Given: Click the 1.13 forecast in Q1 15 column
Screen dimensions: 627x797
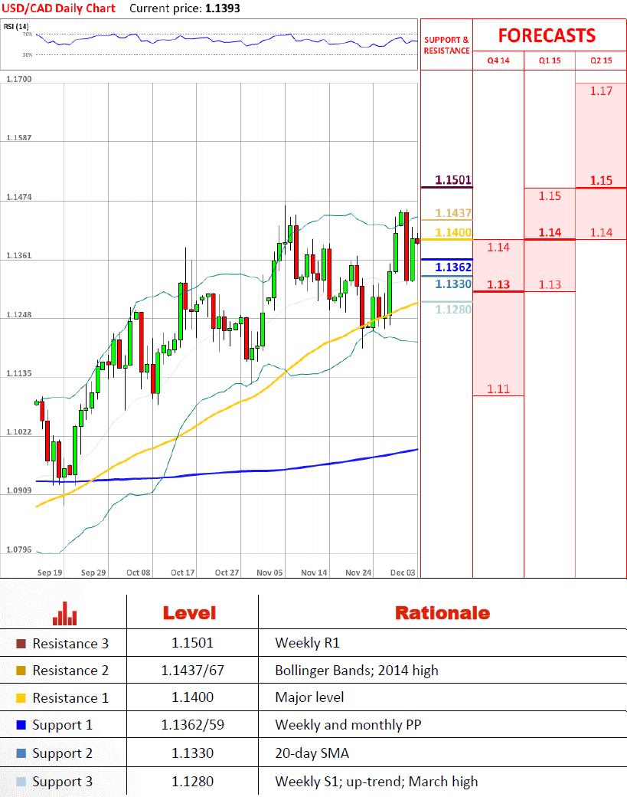Looking at the screenshot, I should (550, 284).
